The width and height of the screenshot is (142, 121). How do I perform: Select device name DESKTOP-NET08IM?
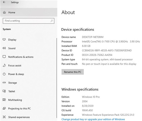pyautogui.click(x=93, y=37)
